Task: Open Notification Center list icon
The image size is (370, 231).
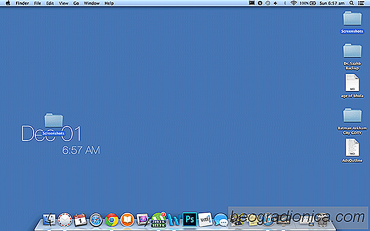Action: [x=361, y=3]
